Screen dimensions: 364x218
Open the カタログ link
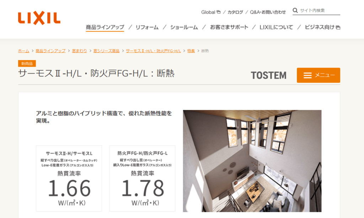[x=235, y=12]
